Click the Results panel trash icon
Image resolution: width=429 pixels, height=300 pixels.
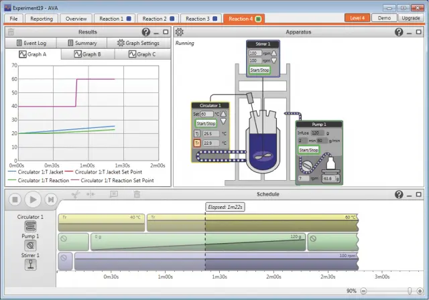(x=11, y=32)
